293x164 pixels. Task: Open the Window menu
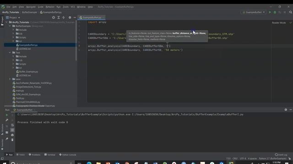(x=81, y=7)
